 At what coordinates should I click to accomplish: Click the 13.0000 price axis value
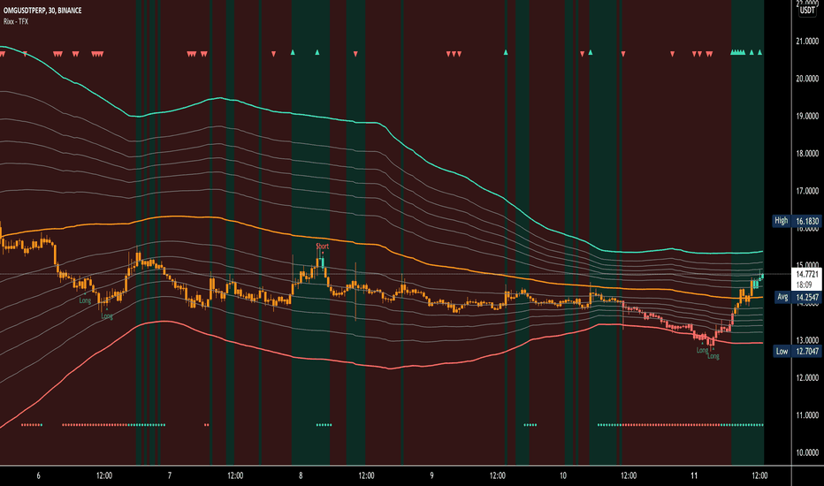pos(807,340)
